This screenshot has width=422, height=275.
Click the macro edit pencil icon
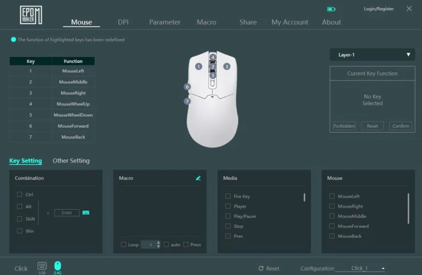tap(198, 178)
